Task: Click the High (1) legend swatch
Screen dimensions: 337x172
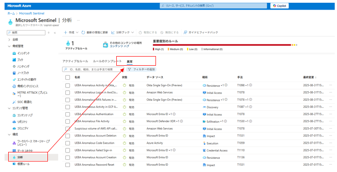Action: coord(154,49)
